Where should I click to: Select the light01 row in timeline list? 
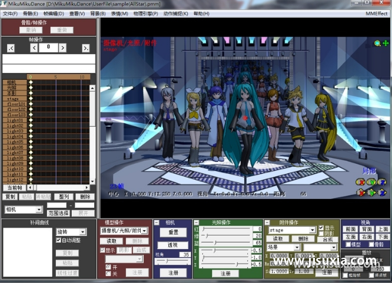(x=16, y=120)
